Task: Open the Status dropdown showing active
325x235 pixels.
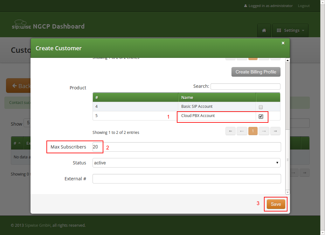Action: coord(186,163)
